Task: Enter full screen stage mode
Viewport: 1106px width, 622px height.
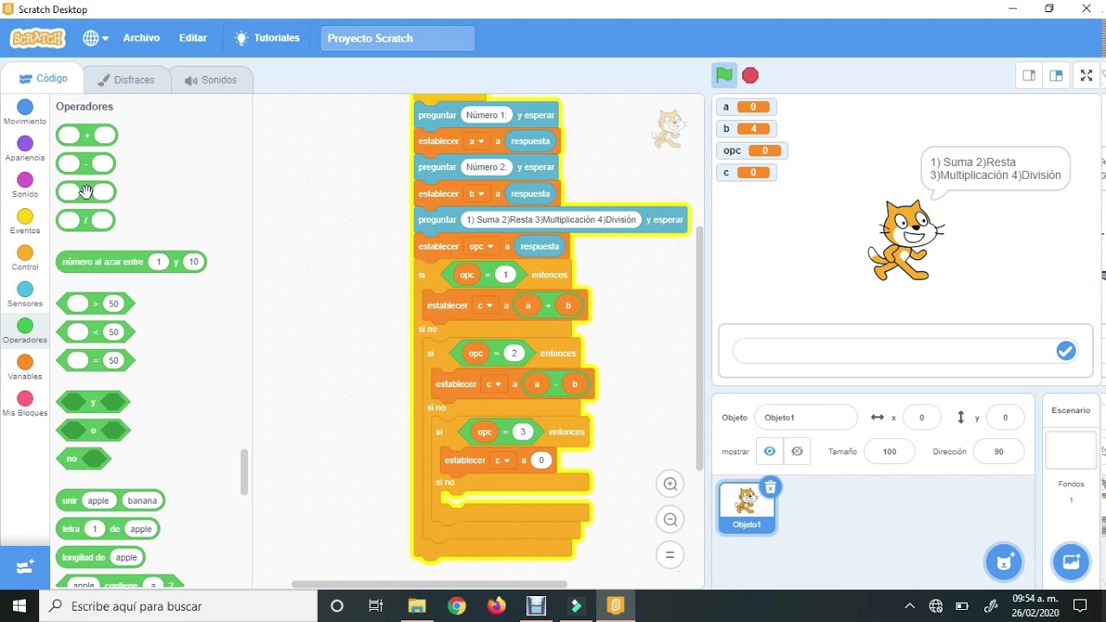Action: (1087, 75)
